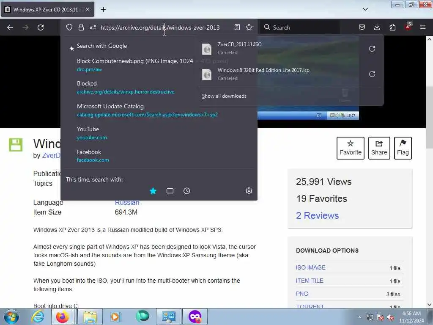
Task: Open the uBlock extension icon with badge
Action: (408, 27)
